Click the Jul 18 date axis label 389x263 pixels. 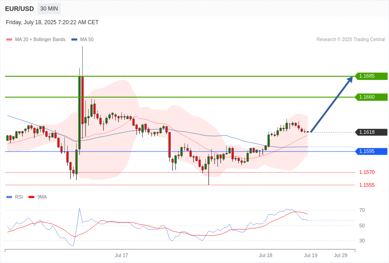pos(265,255)
